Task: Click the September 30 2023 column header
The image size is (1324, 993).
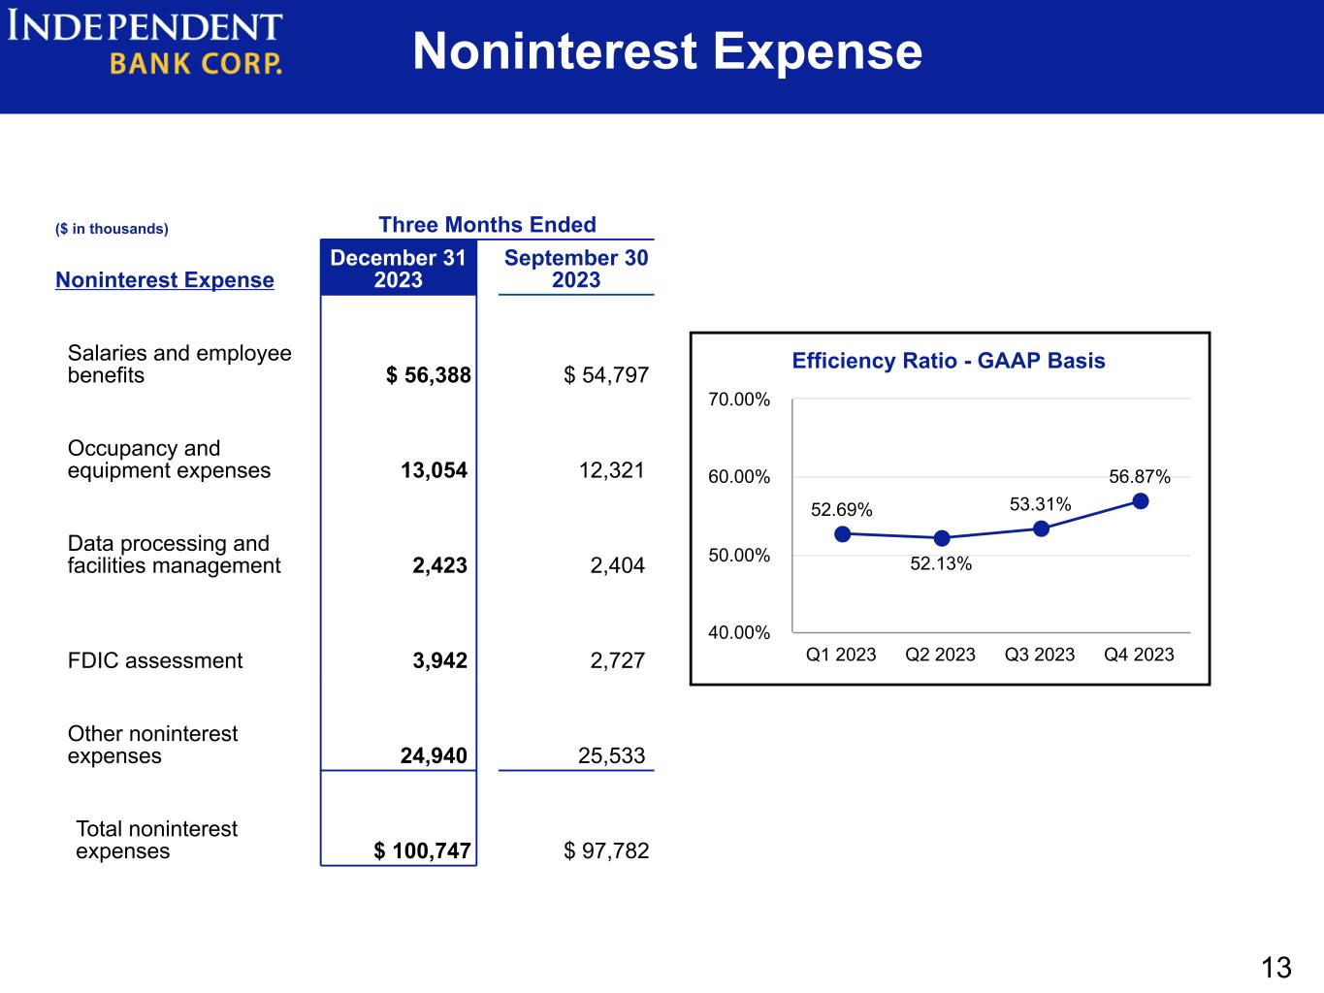Action: coord(576,269)
